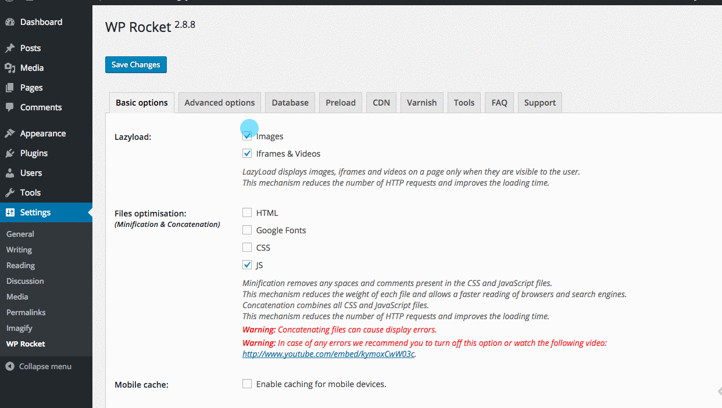Screen dimensions: 722x408
Task: Open the Plugins menu item
Action: point(46,153)
